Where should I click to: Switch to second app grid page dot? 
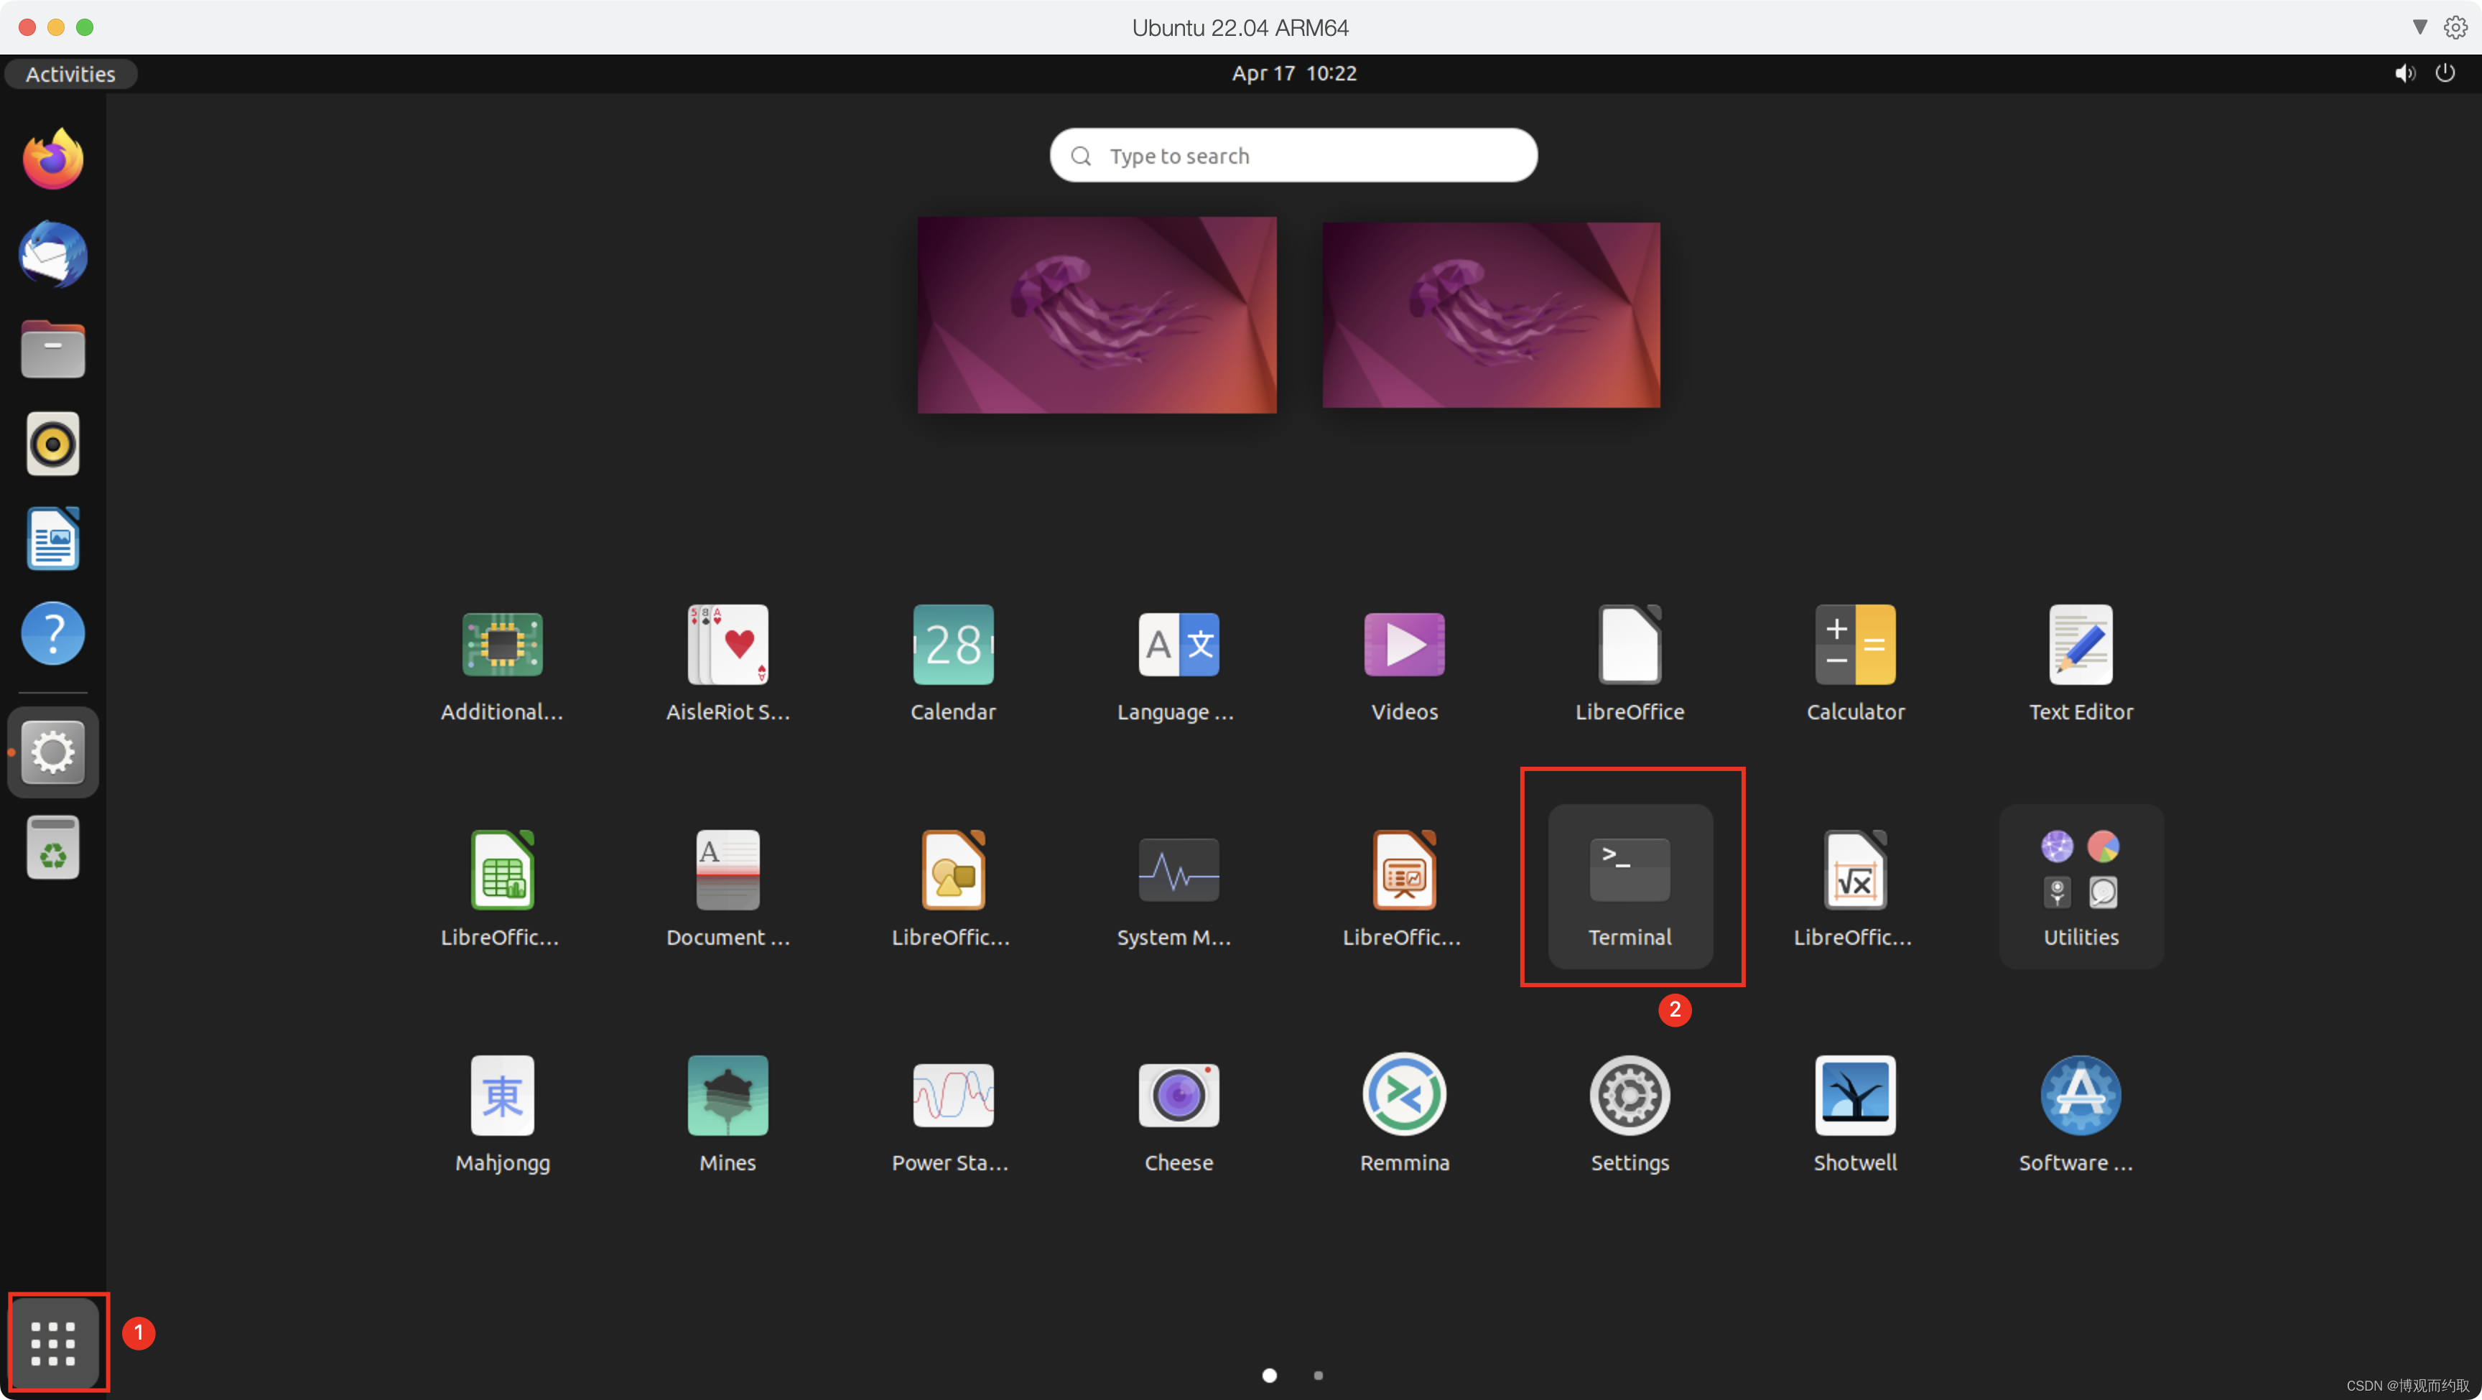tap(1318, 1375)
